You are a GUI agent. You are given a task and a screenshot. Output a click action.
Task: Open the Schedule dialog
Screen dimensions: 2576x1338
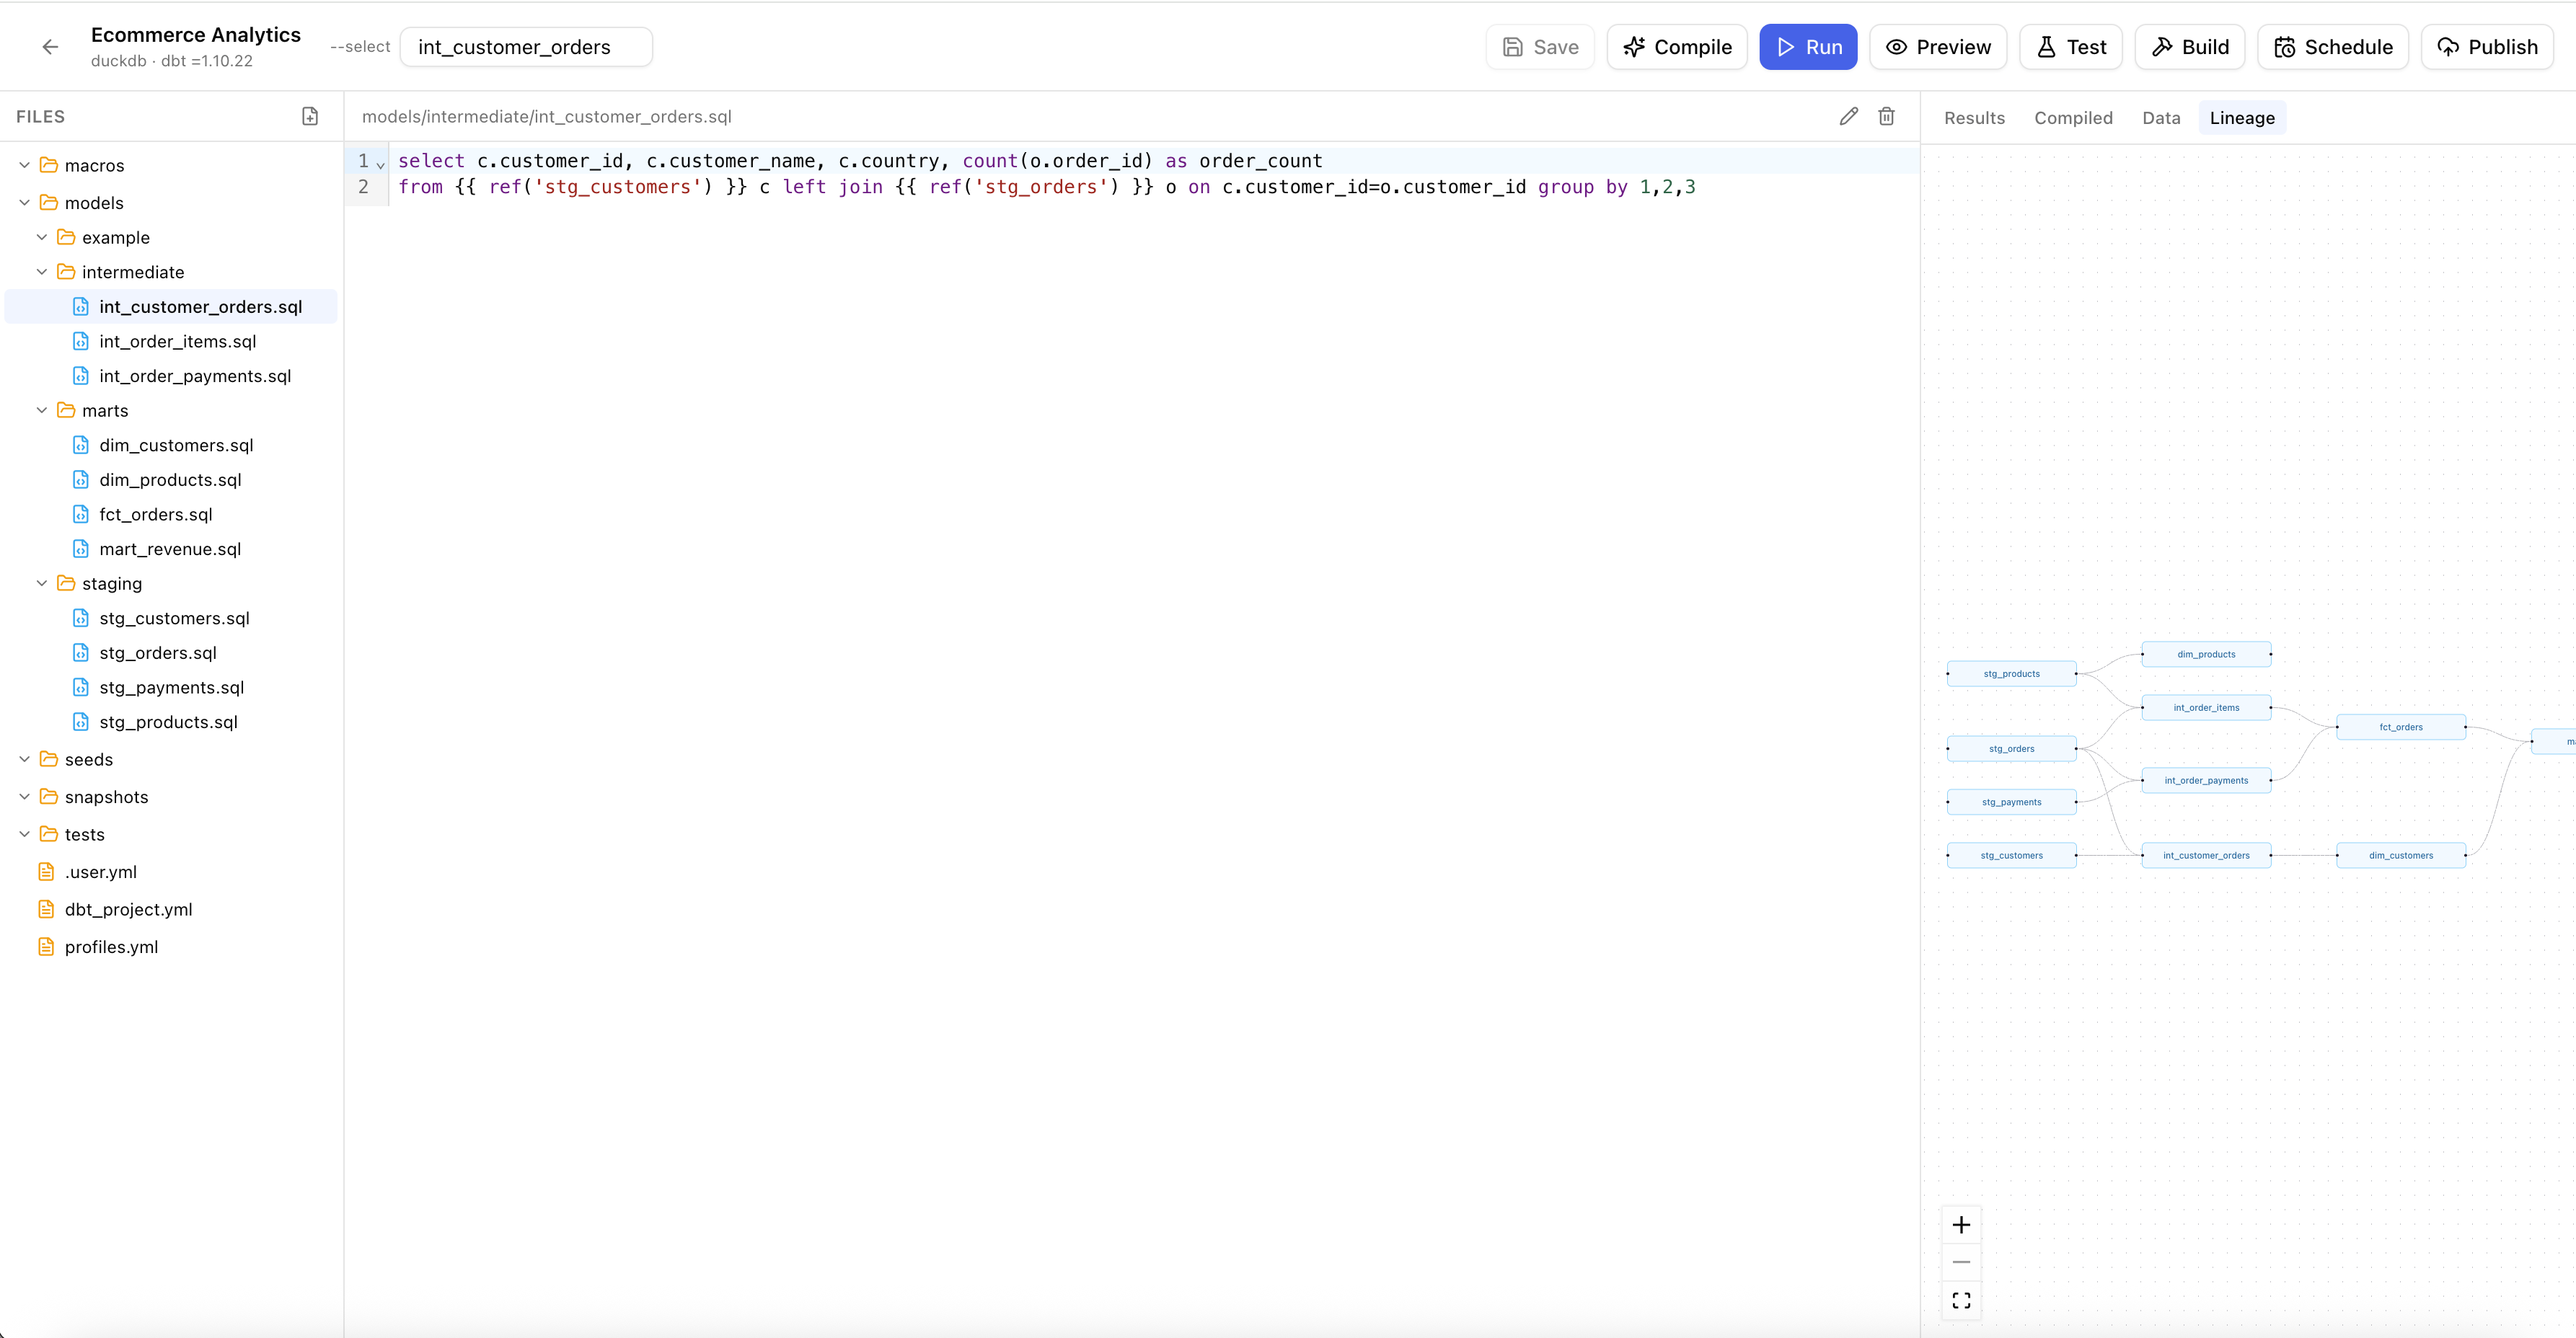pos(2333,47)
